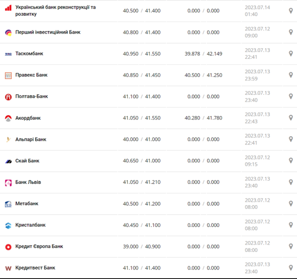This screenshot has height=279, width=297.
Task: Open map pin for Кредитвест Банк
Action: tap(291, 268)
